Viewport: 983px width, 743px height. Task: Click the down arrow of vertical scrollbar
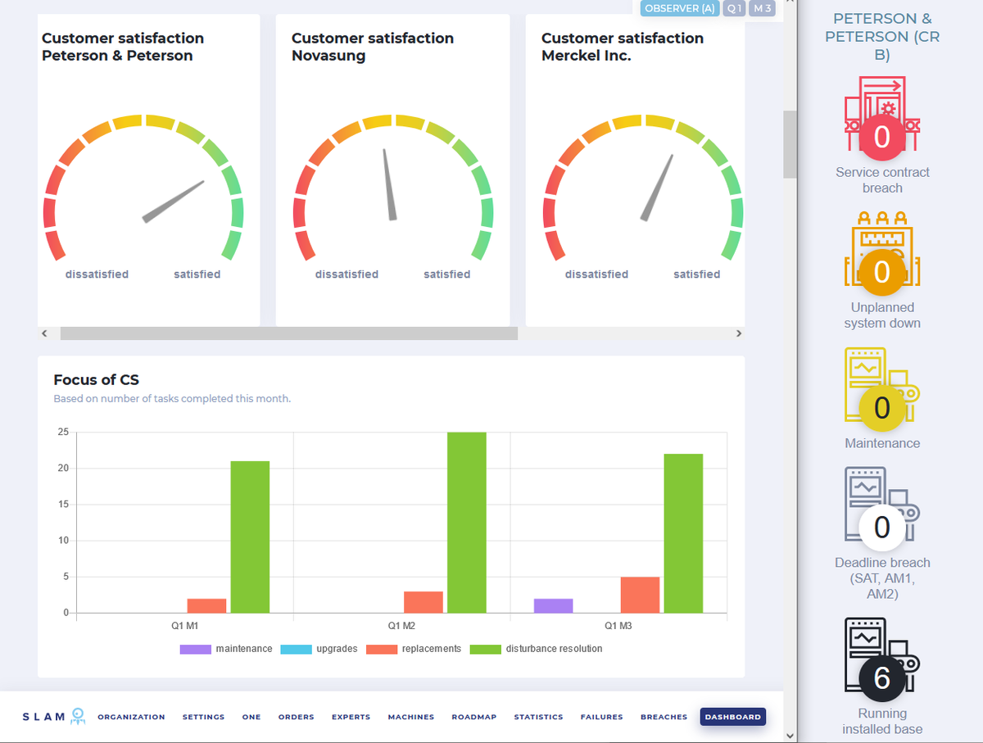790,736
